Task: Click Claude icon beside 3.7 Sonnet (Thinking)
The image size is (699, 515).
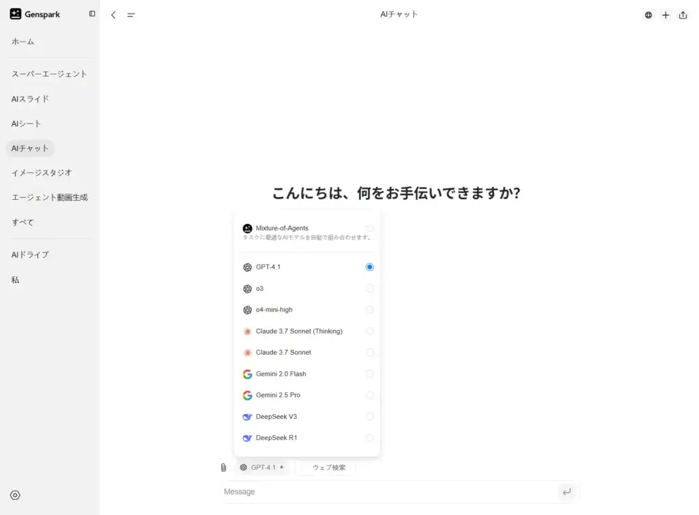Action: click(x=247, y=332)
